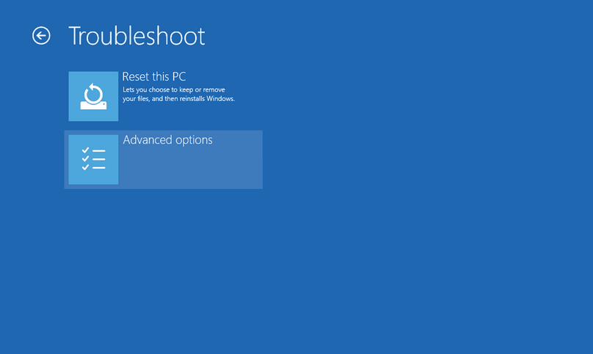Click the Reset this PC drive icon

(93, 96)
